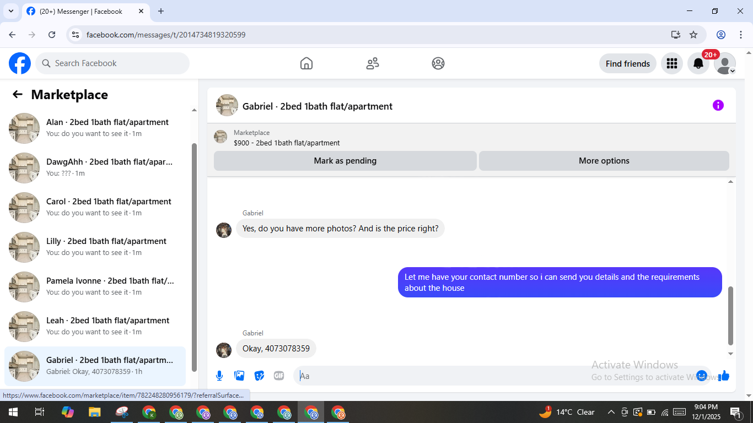Open the $900 2bed 1bath listing link
The height and width of the screenshot is (423, 753).
point(287,143)
